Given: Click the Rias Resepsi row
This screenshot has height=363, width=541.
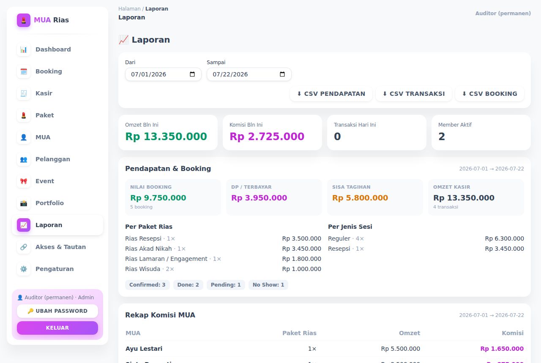Looking at the screenshot, I should point(223,238).
